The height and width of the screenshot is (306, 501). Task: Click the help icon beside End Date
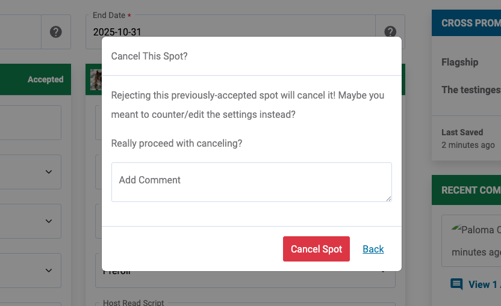[x=390, y=32]
